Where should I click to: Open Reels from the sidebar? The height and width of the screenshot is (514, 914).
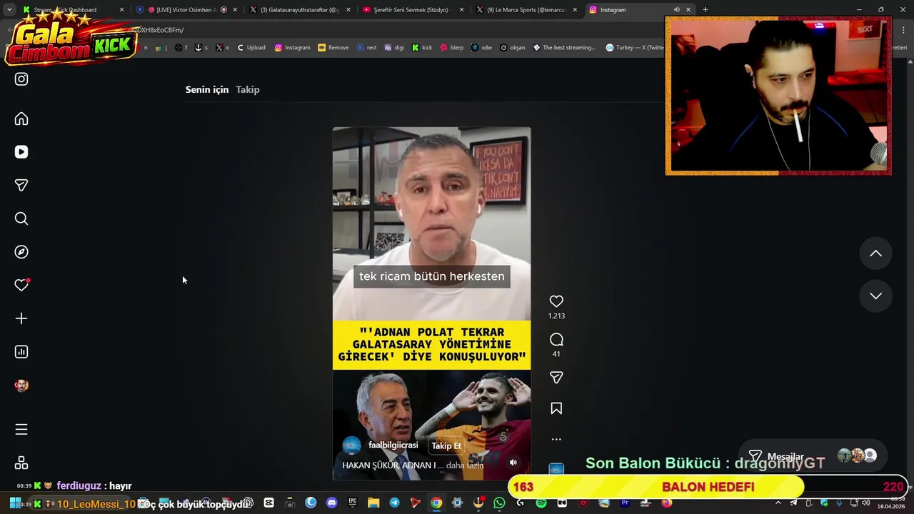pyautogui.click(x=21, y=152)
